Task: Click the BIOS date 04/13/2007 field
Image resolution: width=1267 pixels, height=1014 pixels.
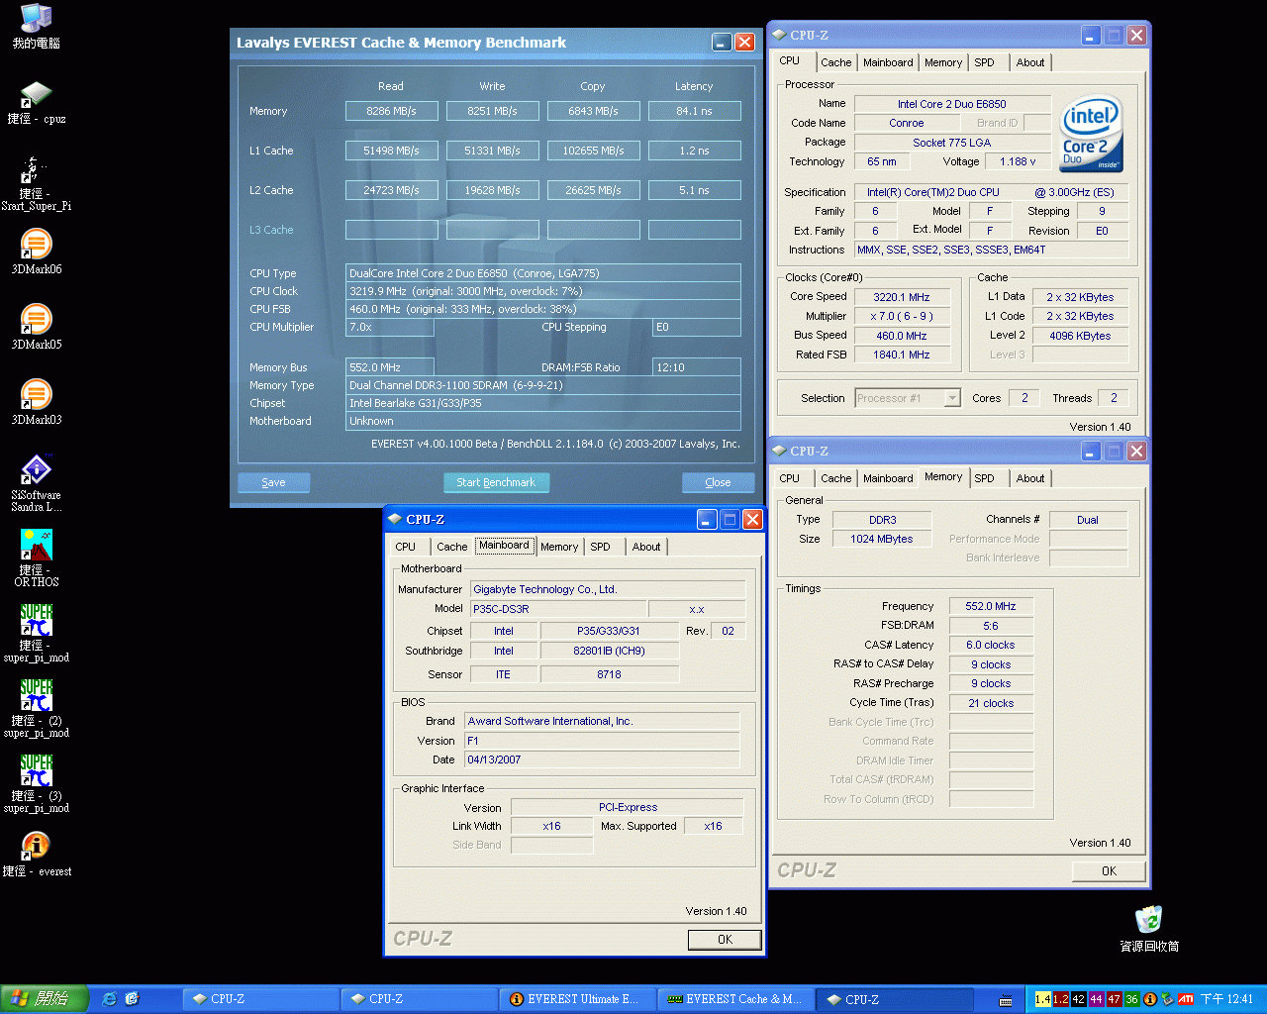Action: pos(601,760)
